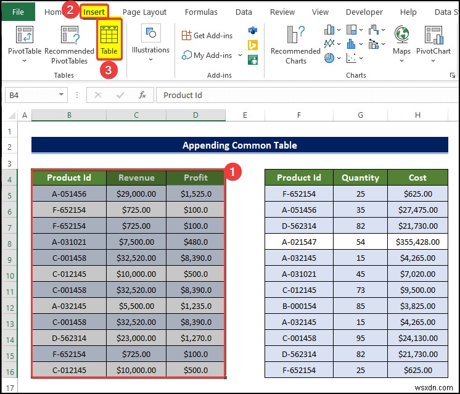Insert a line or area chart
This screenshot has height=394, width=460.
(x=329, y=44)
